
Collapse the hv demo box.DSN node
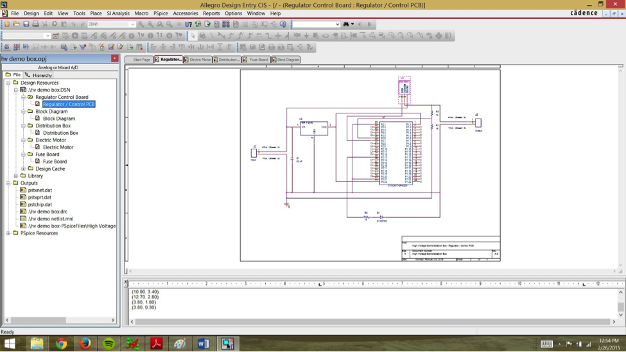16,90
